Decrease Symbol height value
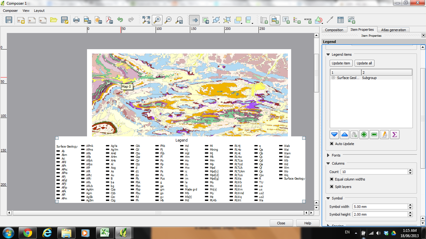This screenshot has height=239, width=426. (410, 216)
